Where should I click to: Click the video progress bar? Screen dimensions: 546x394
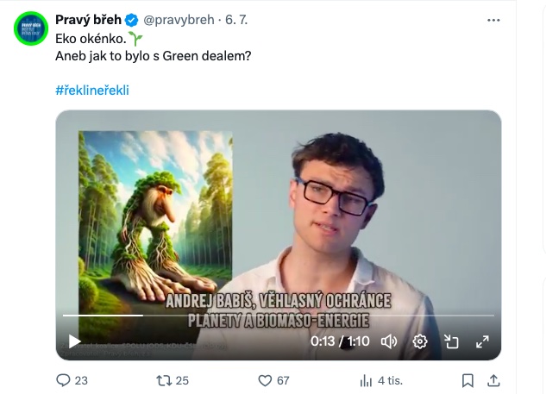pos(279,316)
